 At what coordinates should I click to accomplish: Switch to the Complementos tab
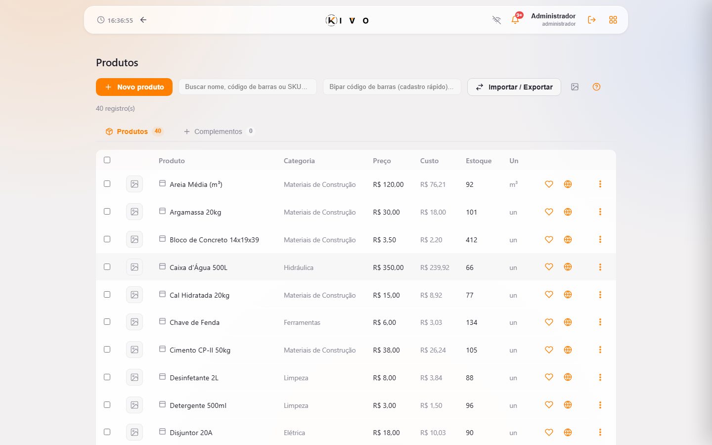pyautogui.click(x=219, y=132)
